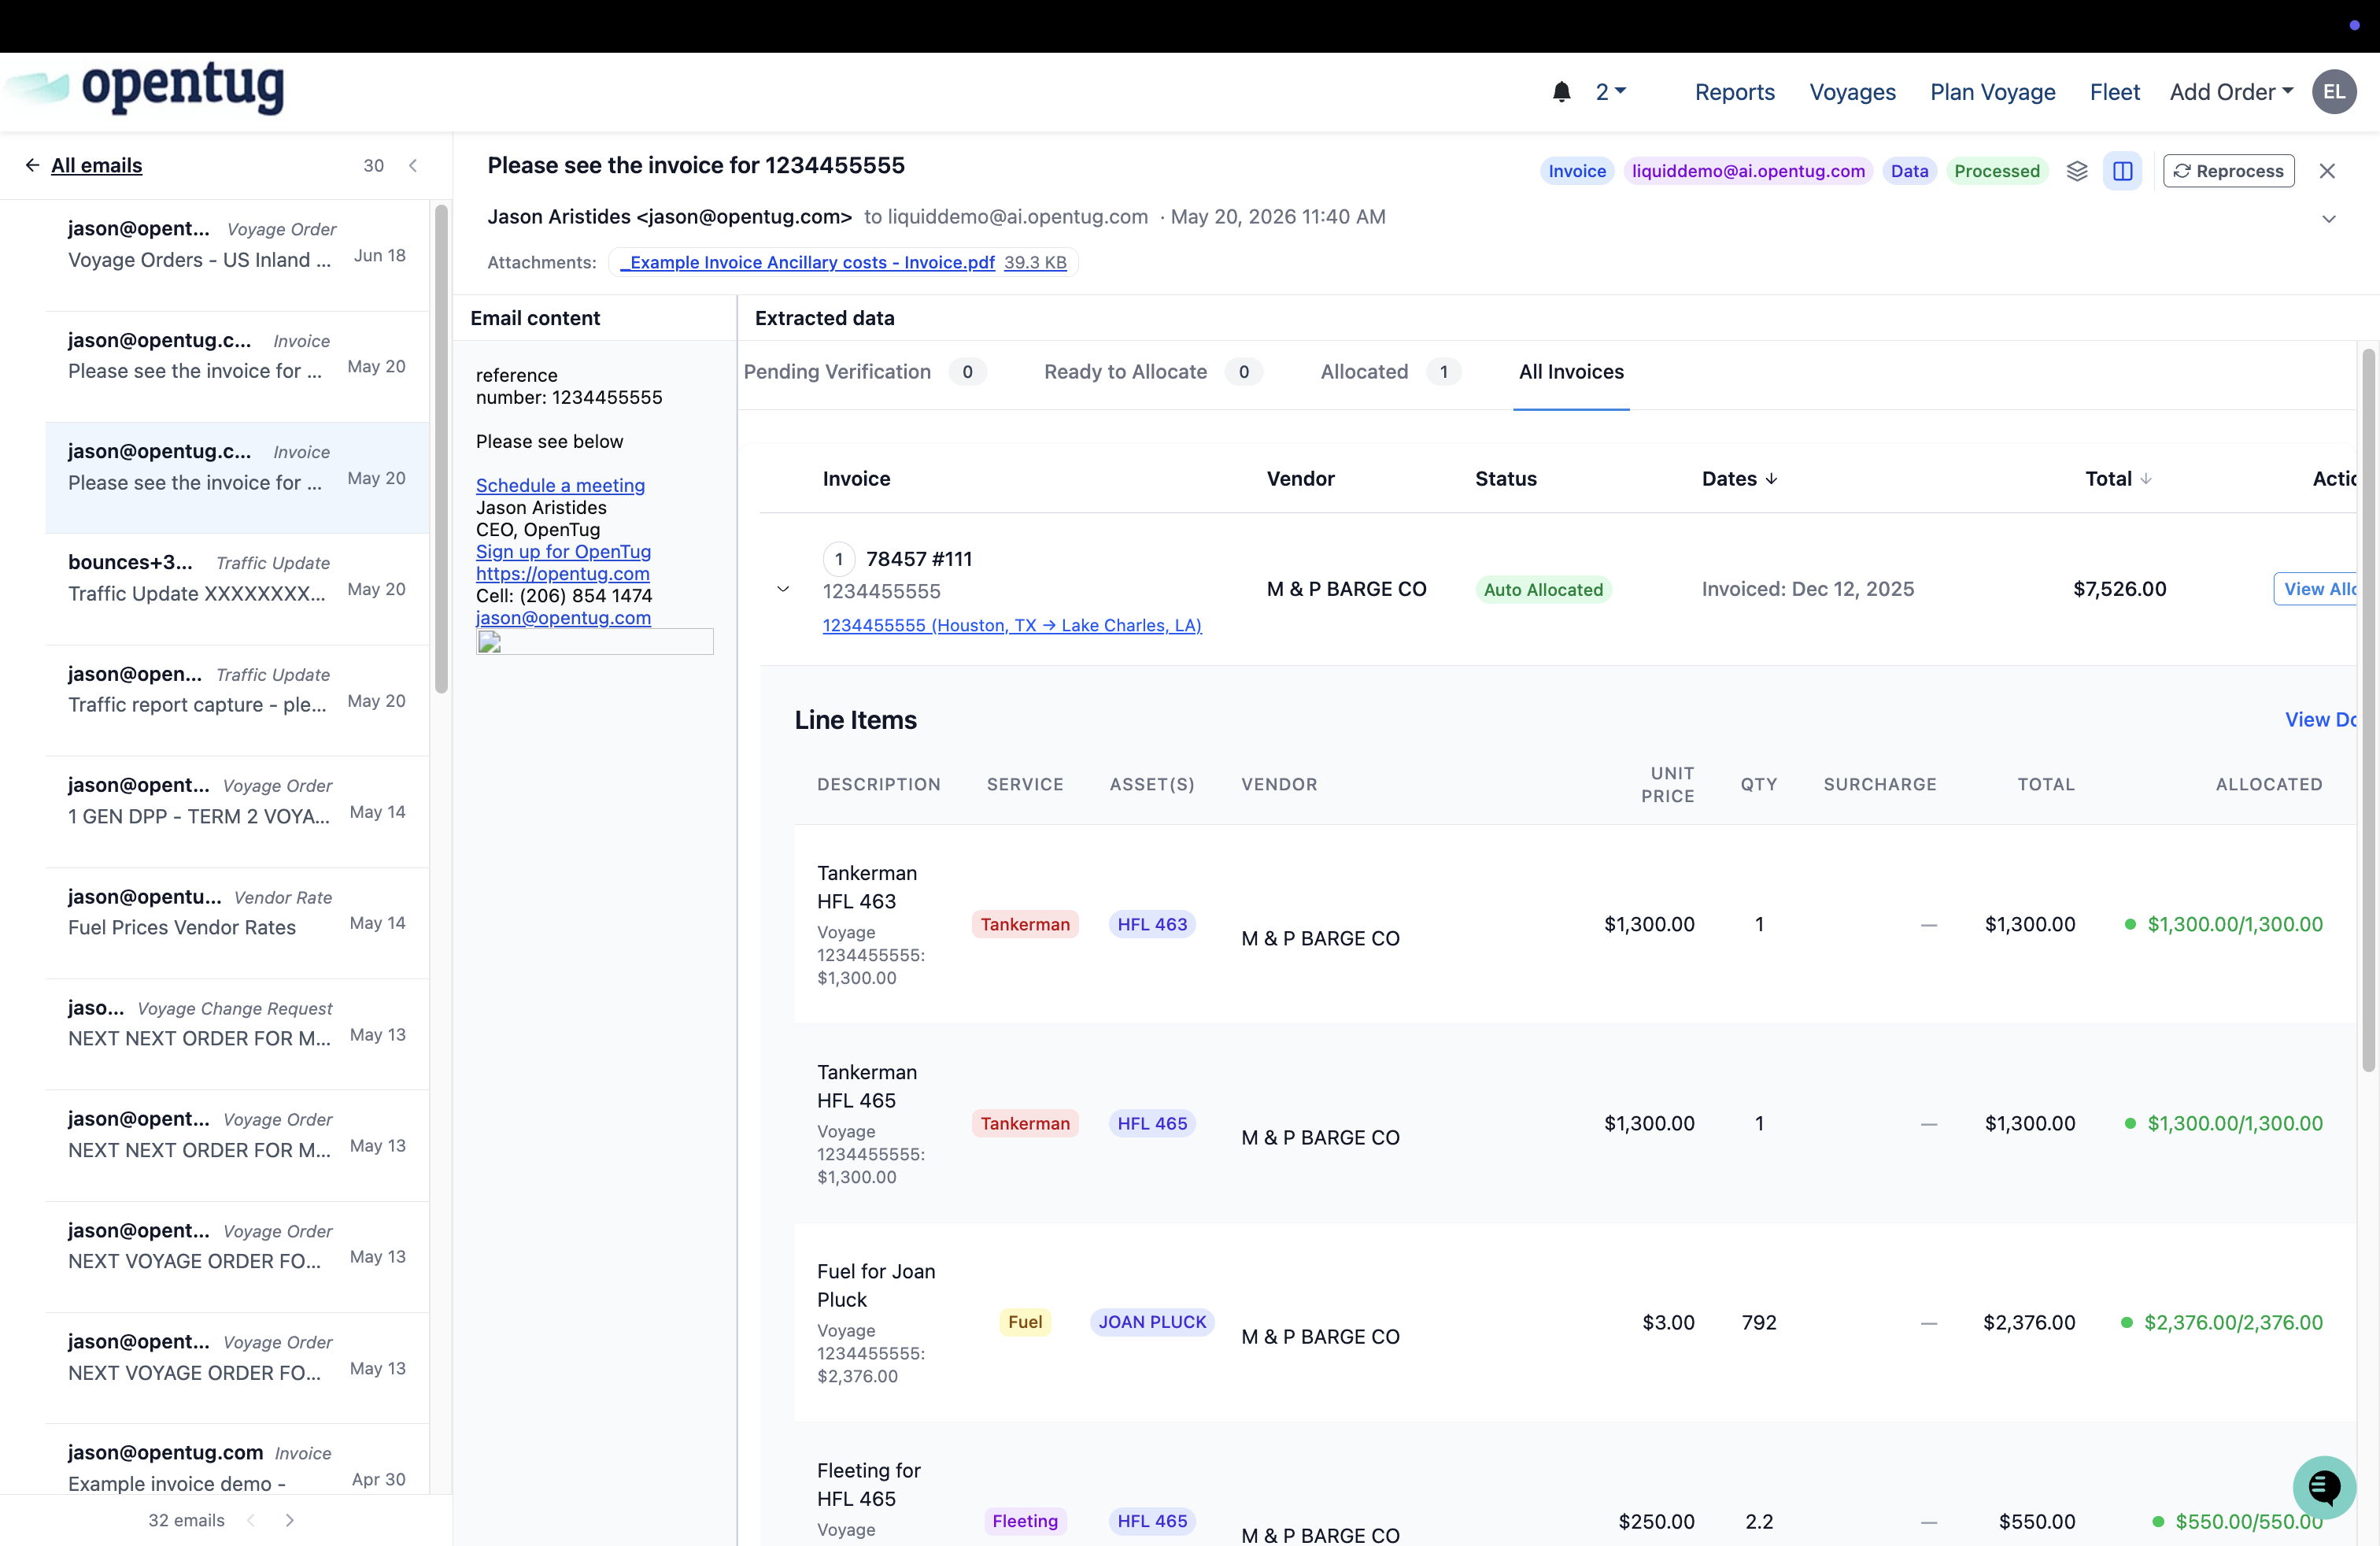
Task: Click the invoice number 78457 #111
Action: click(x=919, y=559)
